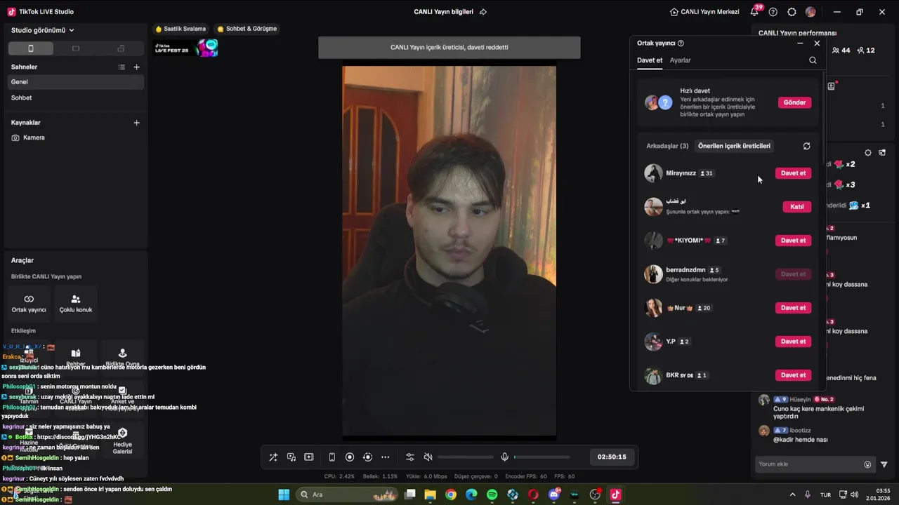Screen dimensions: 899x505
Task: Close the Ortak yayıncı panel
Action: [817, 43]
